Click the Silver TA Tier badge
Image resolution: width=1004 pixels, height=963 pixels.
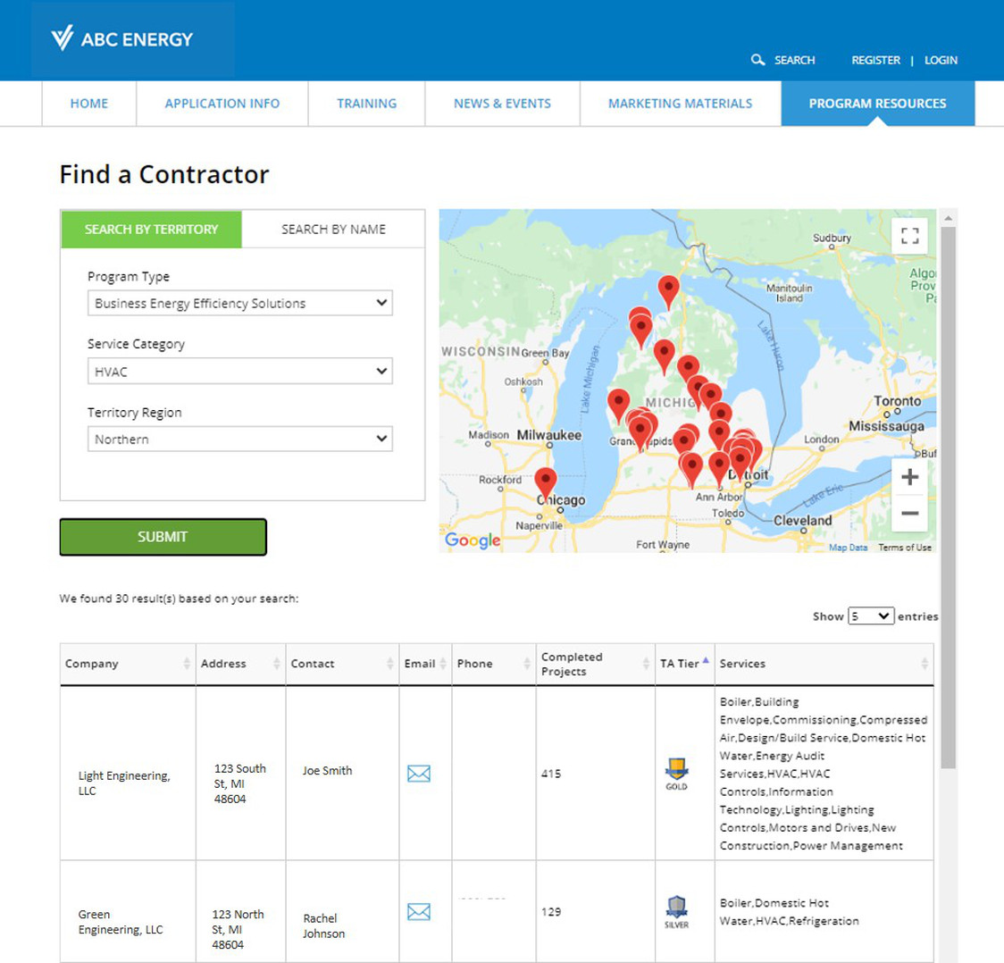coord(676,909)
